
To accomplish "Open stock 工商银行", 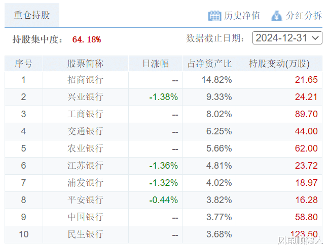I will [86, 114].
